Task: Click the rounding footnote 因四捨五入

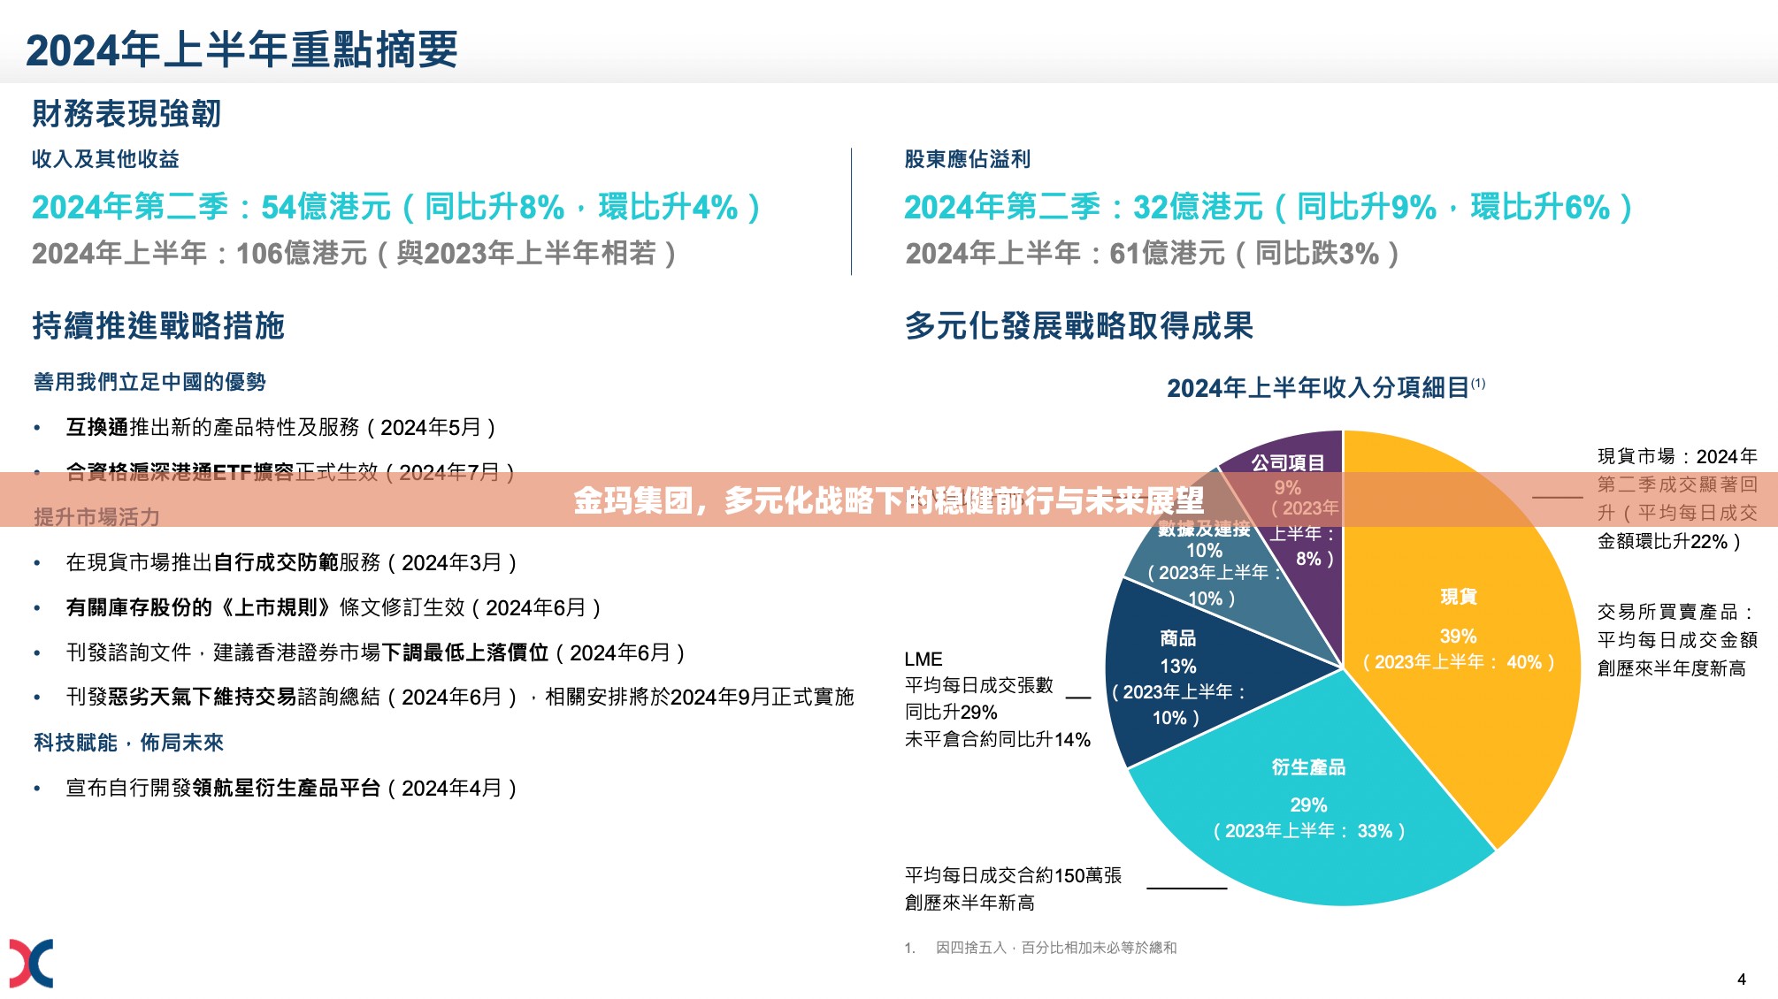Action: tap(1056, 948)
